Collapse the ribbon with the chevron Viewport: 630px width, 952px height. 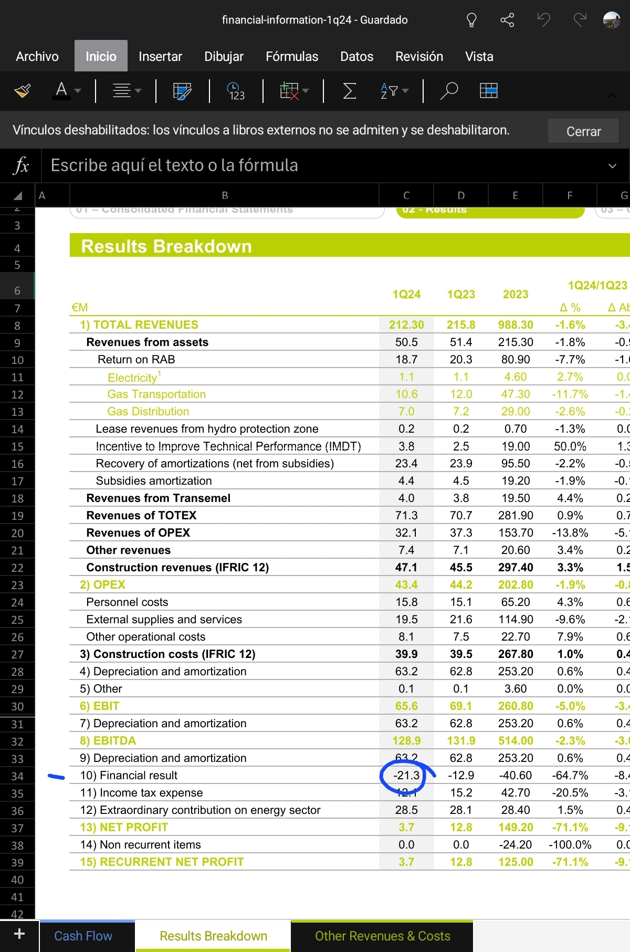coord(612,96)
